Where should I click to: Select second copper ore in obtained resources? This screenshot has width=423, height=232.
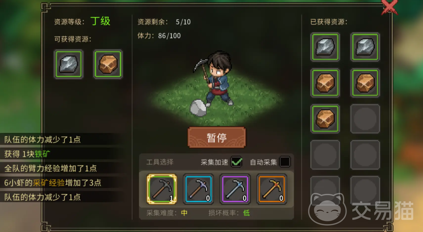tap(365, 83)
